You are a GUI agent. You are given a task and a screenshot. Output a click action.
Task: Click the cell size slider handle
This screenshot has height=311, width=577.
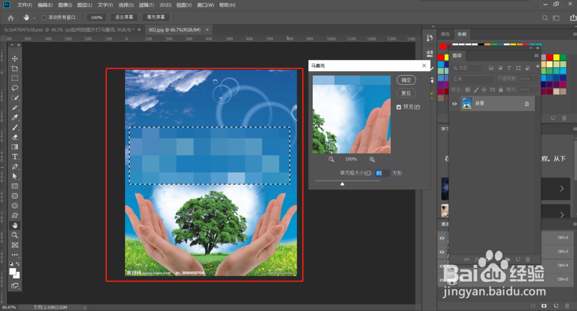(342, 183)
